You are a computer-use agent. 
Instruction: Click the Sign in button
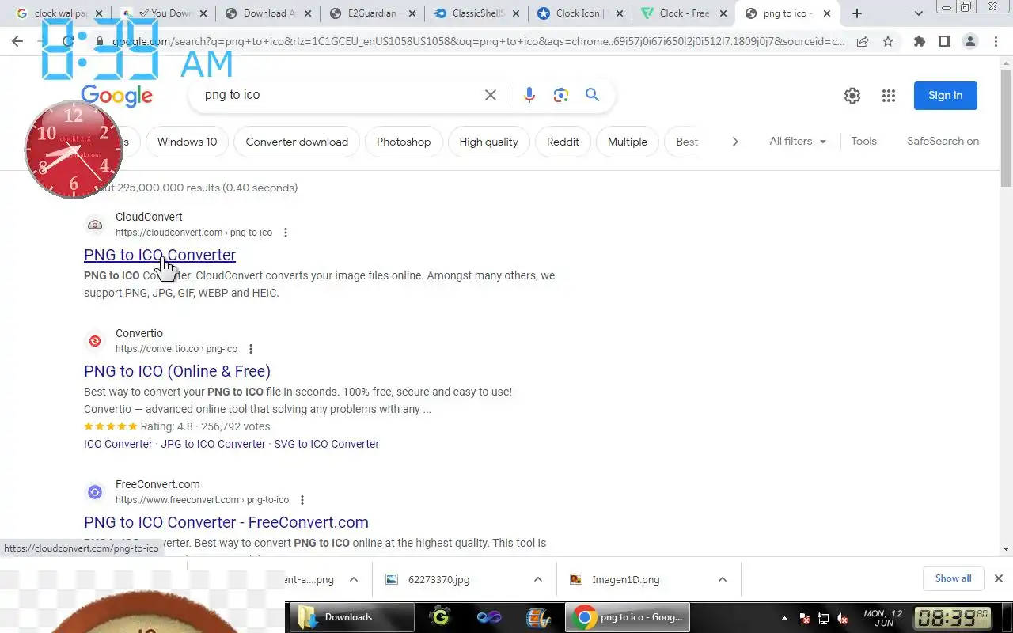tap(946, 96)
